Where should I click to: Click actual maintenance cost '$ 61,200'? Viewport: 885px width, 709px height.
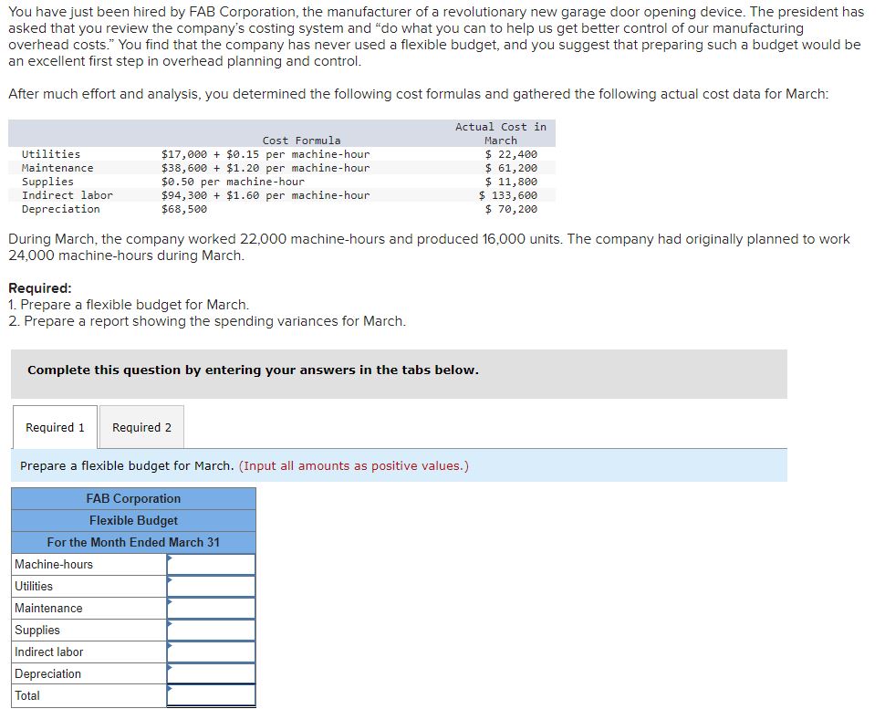511,168
